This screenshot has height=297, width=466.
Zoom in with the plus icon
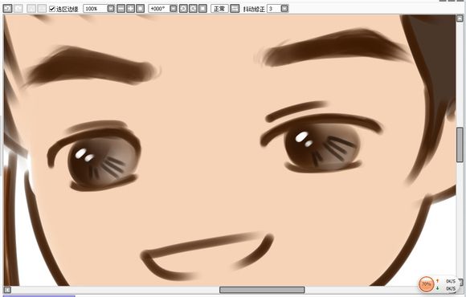click(x=130, y=9)
